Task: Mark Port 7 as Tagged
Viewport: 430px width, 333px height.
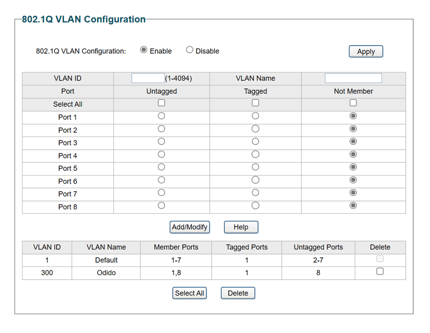Action: pos(255,193)
